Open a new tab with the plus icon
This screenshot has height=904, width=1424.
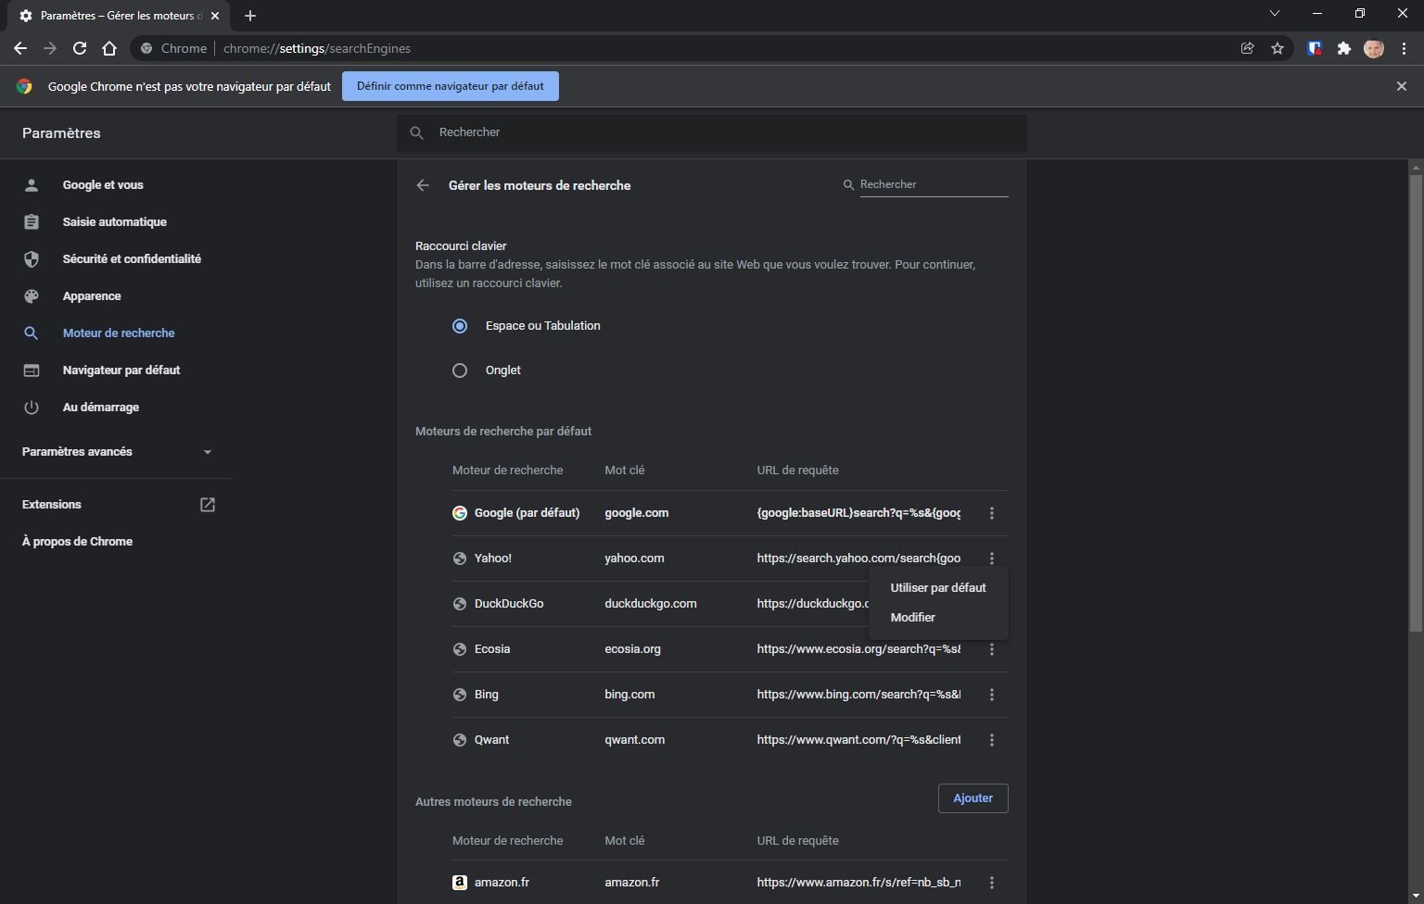(250, 16)
